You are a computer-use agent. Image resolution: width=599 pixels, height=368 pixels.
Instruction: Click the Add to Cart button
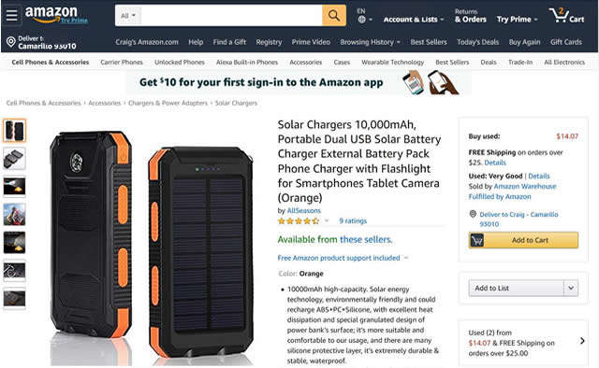tap(523, 240)
